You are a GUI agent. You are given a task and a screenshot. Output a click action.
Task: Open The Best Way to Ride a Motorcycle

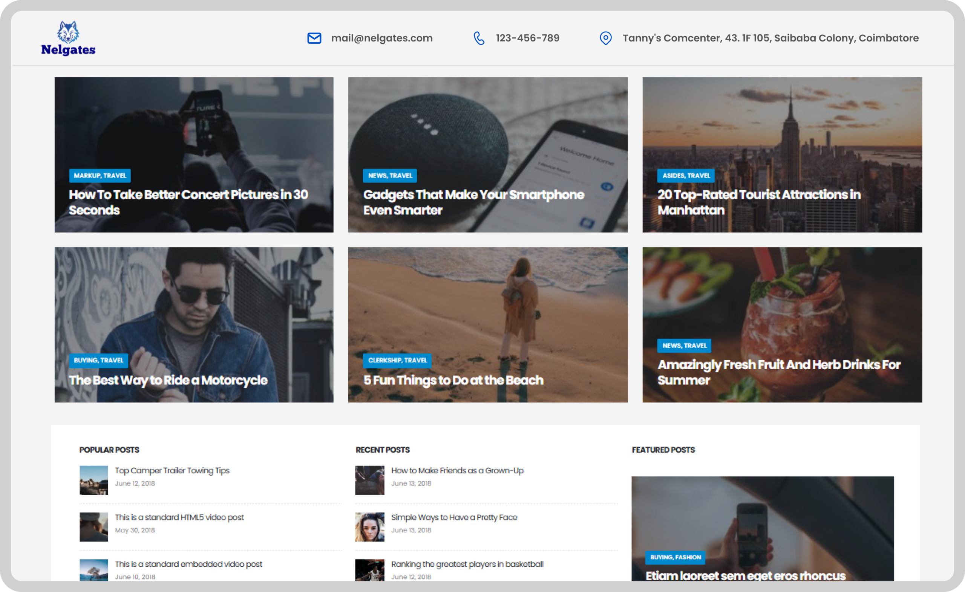168,380
